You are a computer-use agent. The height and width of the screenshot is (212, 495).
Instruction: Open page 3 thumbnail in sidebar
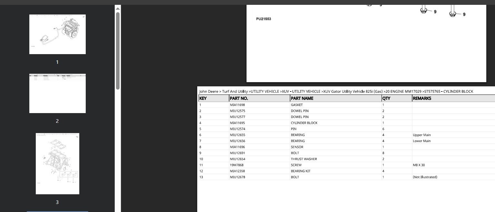(x=57, y=164)
